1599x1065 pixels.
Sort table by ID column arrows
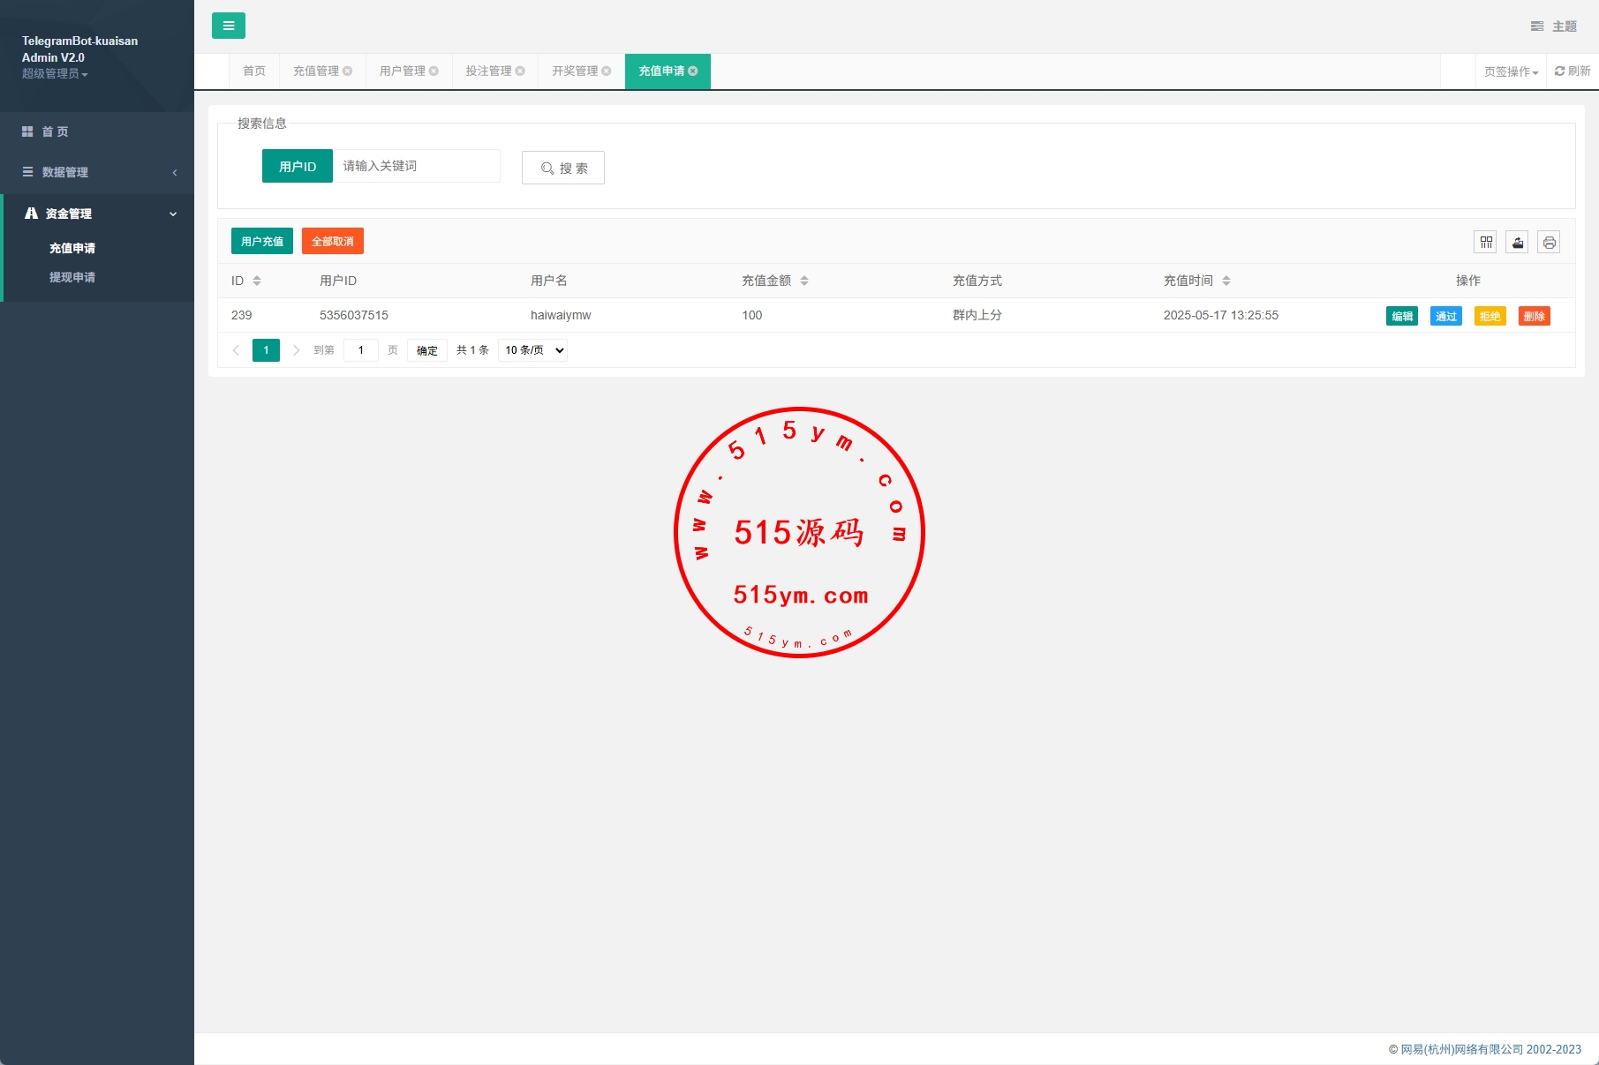pos(257,281)
